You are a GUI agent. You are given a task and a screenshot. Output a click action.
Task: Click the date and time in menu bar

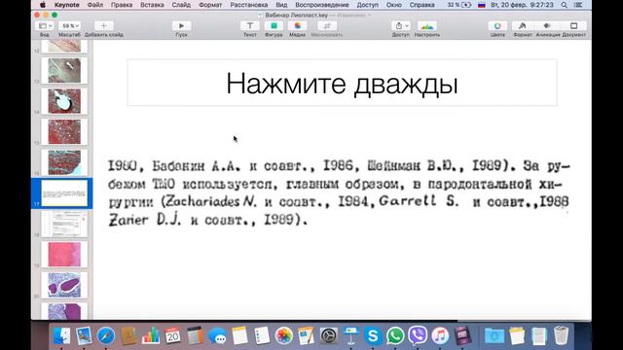click(522, 5)
